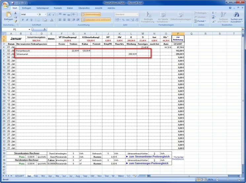This screenshot has width=246, height=183.
Task: Switch to page layout view in status bar
Action: tap(202, 179)
